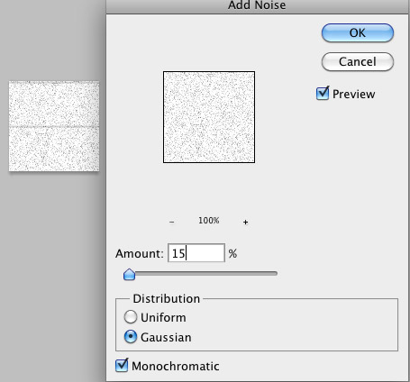
Task: Click the noisy canvas image behind dialog
Action: [54, 126]
